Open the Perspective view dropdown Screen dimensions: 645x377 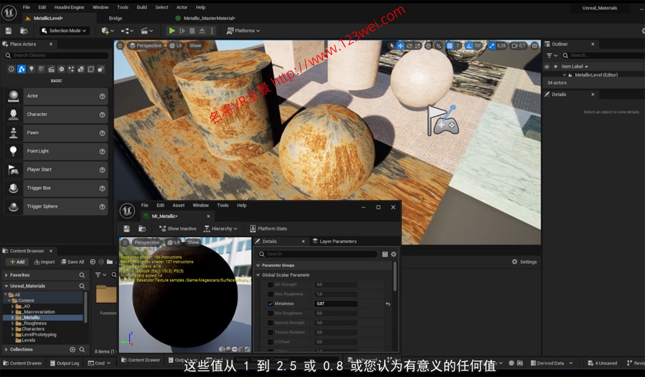[x=145, y=46]
